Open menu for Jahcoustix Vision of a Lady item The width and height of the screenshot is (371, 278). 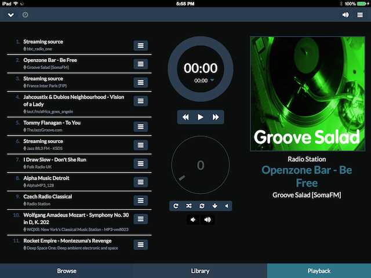point(140,101)
